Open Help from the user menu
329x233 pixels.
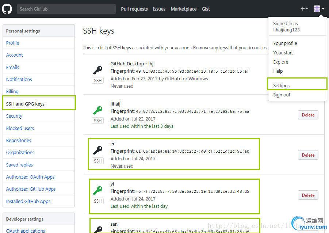pos(278,71)
